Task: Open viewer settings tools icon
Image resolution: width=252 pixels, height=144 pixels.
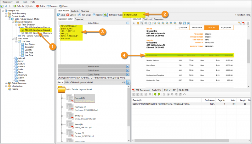Action: tap(188, 23)
